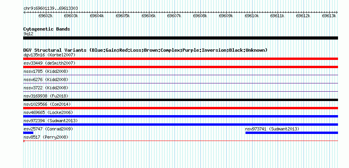This screenshot has width=349, height=168.
Task: Click the red bar under esv33449
Action: (x=180, y=67)
